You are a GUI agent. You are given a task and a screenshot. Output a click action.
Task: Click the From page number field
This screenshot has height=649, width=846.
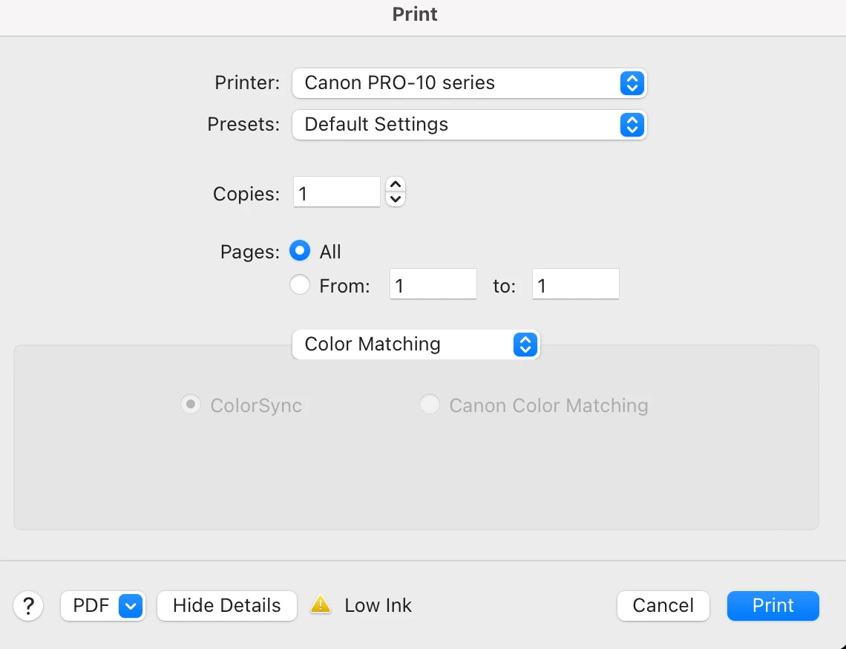pos(433,284)
